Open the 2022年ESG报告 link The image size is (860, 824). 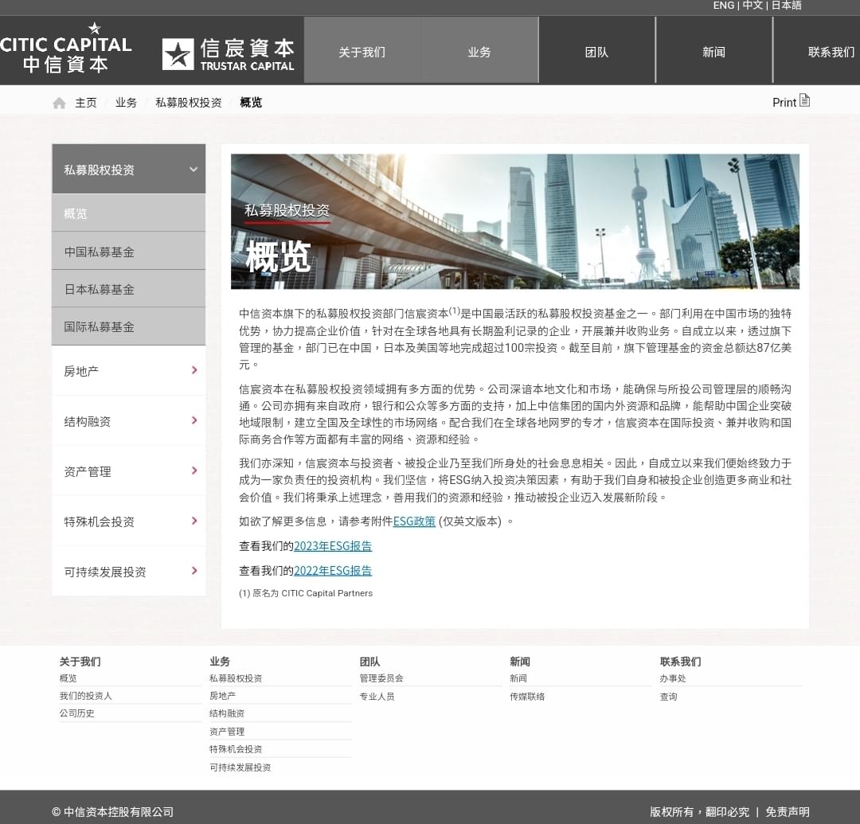click(333, 571)
